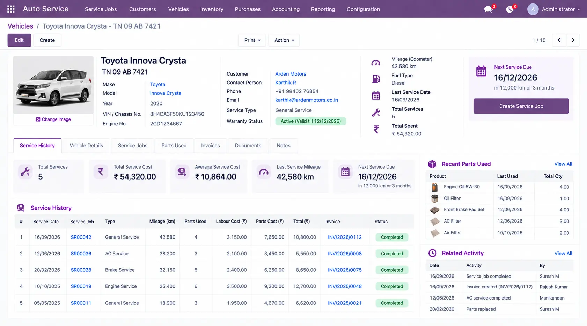Click Completed status badge for SR00011
587x326 pixels.
(392, 303)
